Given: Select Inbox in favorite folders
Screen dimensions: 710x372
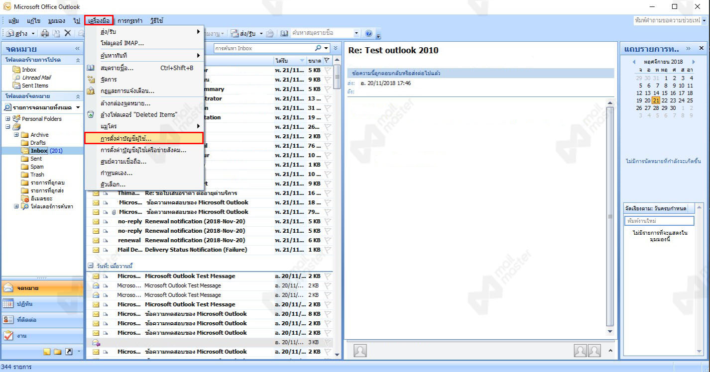Looking at the screenshot, I should tap(29, 70).
